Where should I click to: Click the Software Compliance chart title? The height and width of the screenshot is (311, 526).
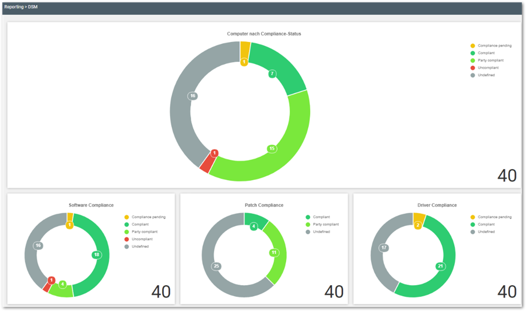(x=91, y=205)
